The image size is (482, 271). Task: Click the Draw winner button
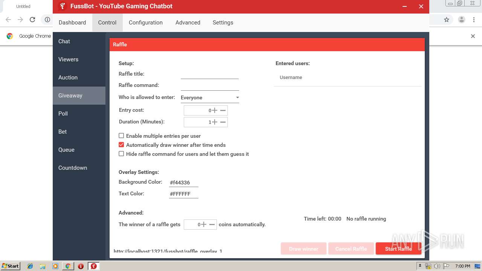pyautogui.click(x=304, y=249)
